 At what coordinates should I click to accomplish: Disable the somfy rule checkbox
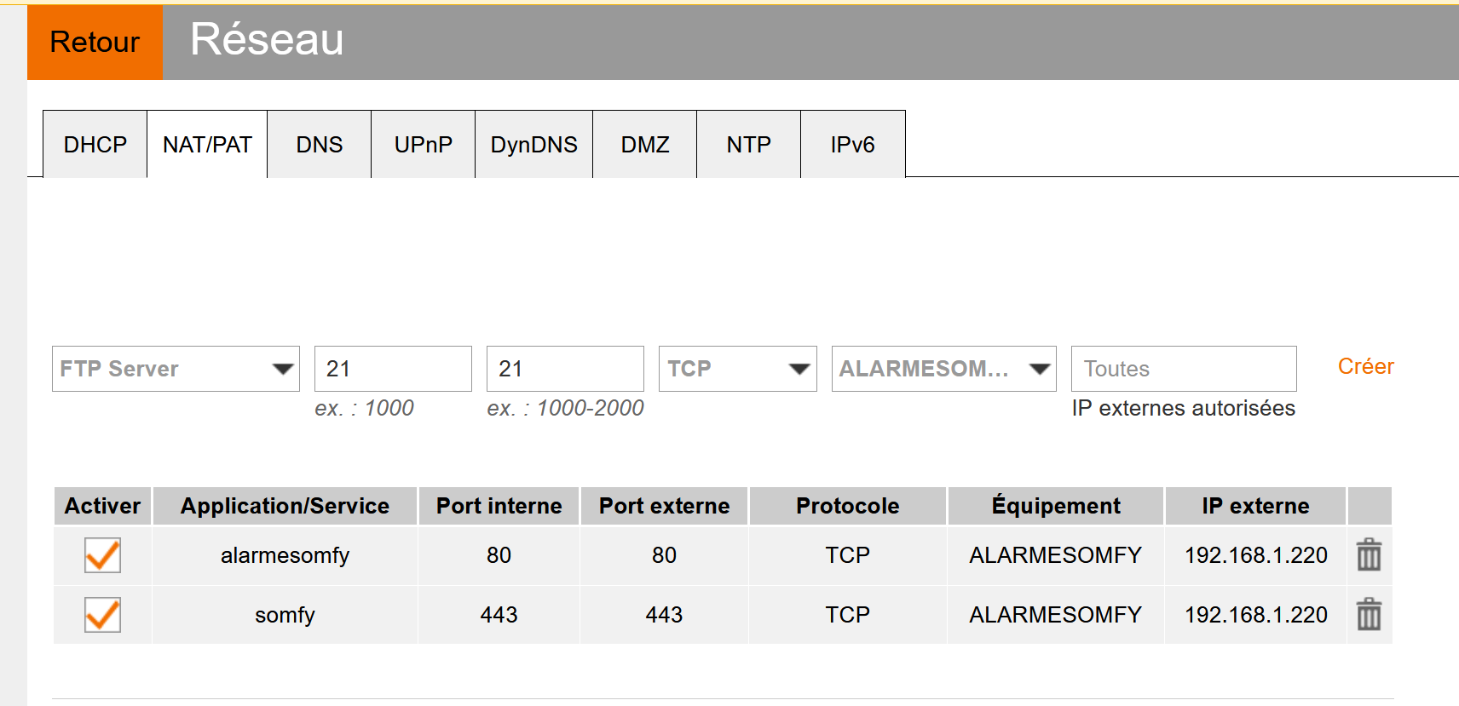[x=102, y=614]
